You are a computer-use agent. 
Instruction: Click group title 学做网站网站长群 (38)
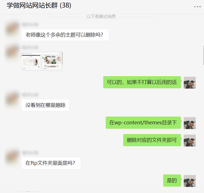[39, 6]
